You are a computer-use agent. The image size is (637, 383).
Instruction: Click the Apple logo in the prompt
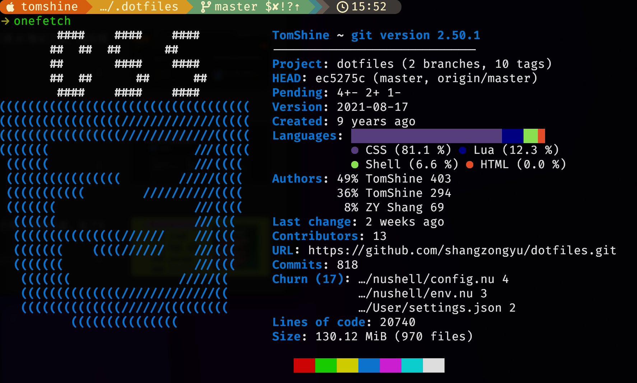[x=10, y=7]
